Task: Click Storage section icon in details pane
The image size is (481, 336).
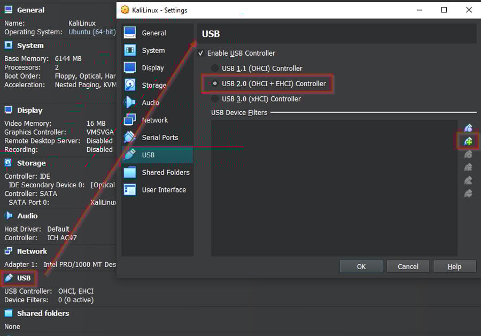Action: point(9,163)
